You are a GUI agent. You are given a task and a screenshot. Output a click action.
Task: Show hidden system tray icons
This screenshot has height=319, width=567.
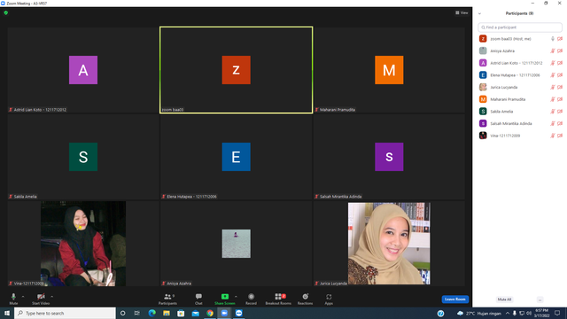[x=508, y=313]
